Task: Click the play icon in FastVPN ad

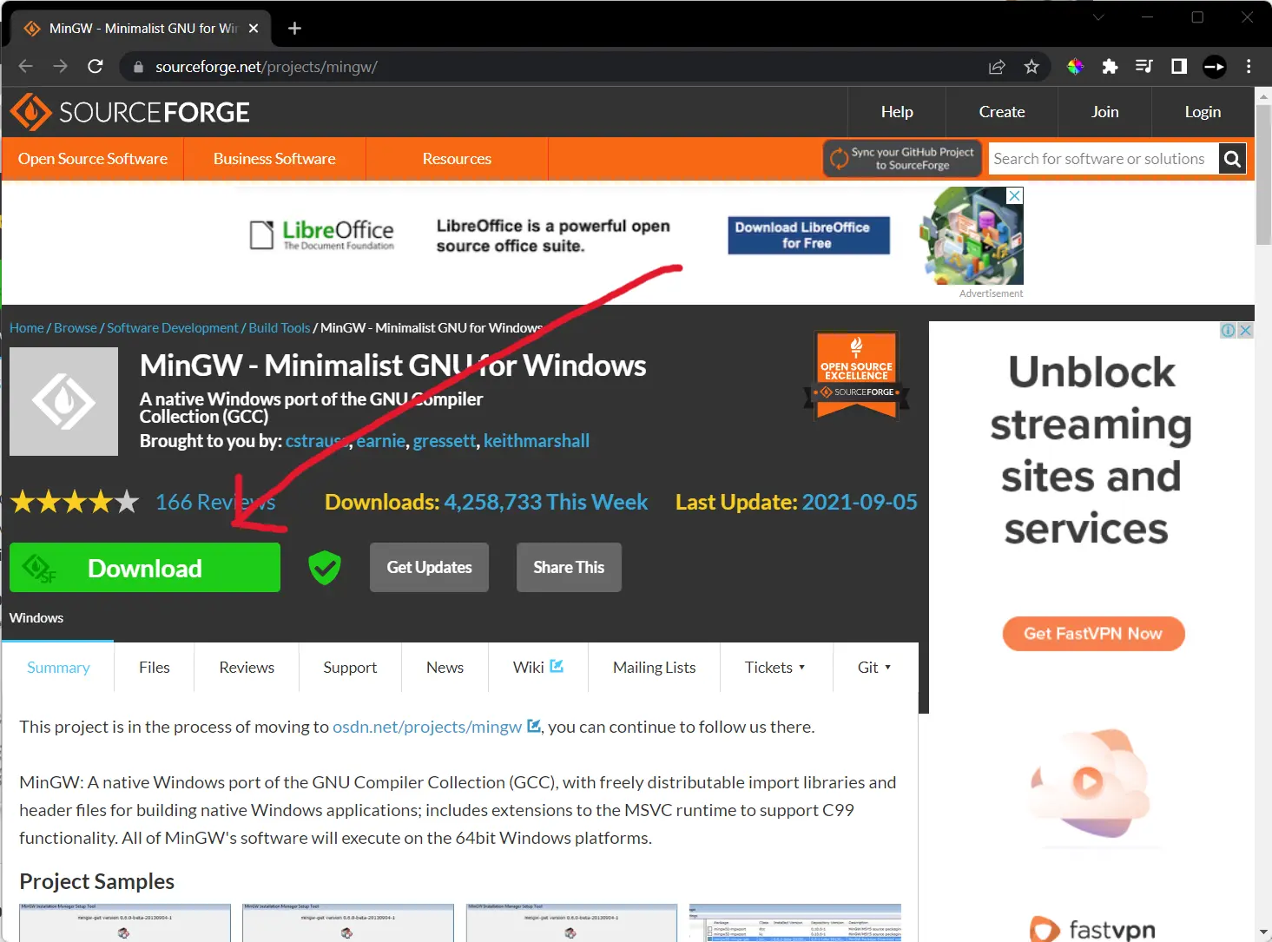Action: pos(1087,781)
